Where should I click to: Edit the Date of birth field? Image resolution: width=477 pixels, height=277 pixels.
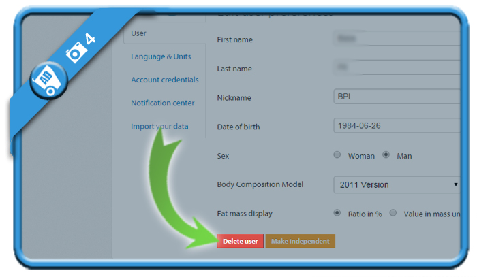click(397, 125)
